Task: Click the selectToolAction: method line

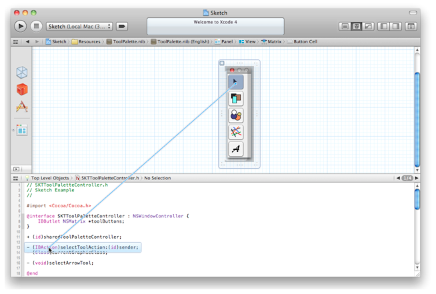Action: (83, 247)
